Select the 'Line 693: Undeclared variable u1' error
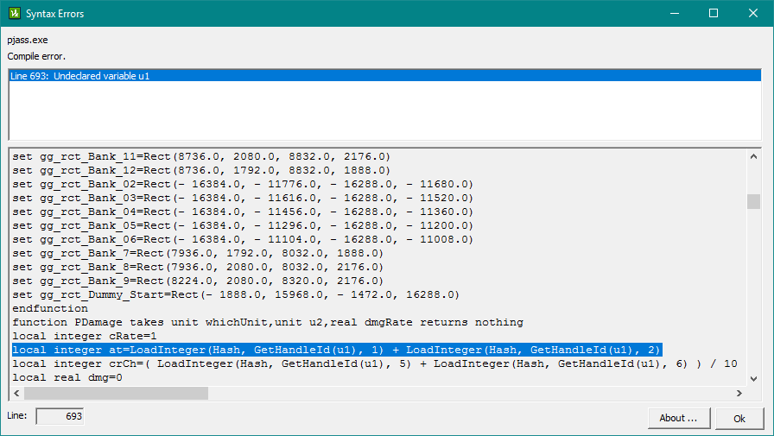 click(385, 76)
